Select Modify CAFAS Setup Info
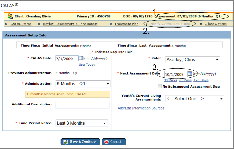Image resolution: width=234 pixels, height=149 pixels. point(170,24)
